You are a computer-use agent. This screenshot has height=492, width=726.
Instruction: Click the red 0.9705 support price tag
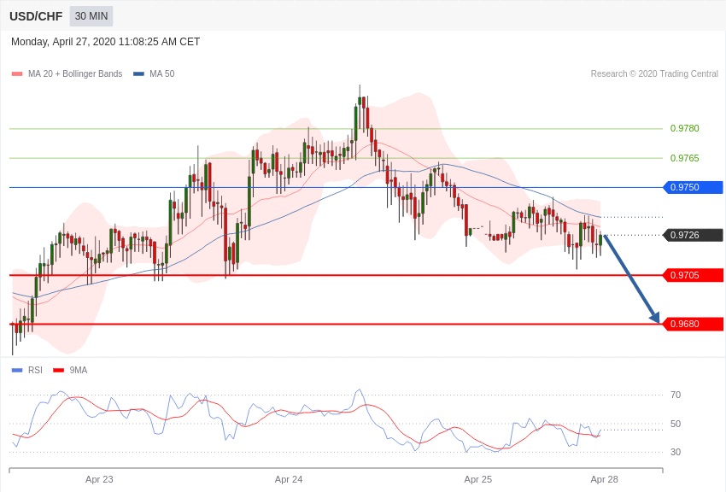point(693,275)
